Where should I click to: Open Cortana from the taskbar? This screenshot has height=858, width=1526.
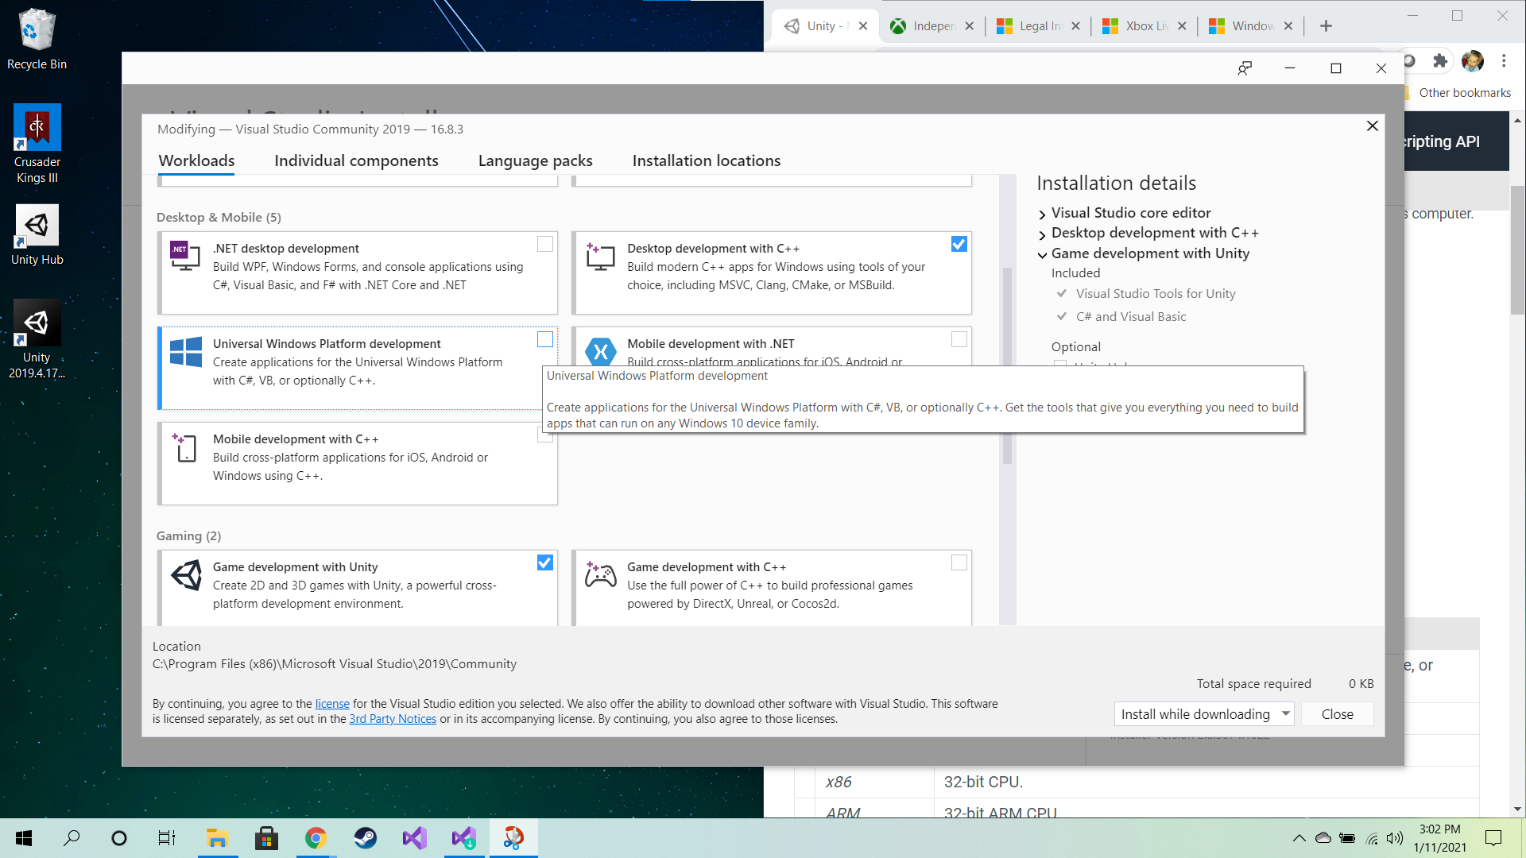[x=119, y=838]
